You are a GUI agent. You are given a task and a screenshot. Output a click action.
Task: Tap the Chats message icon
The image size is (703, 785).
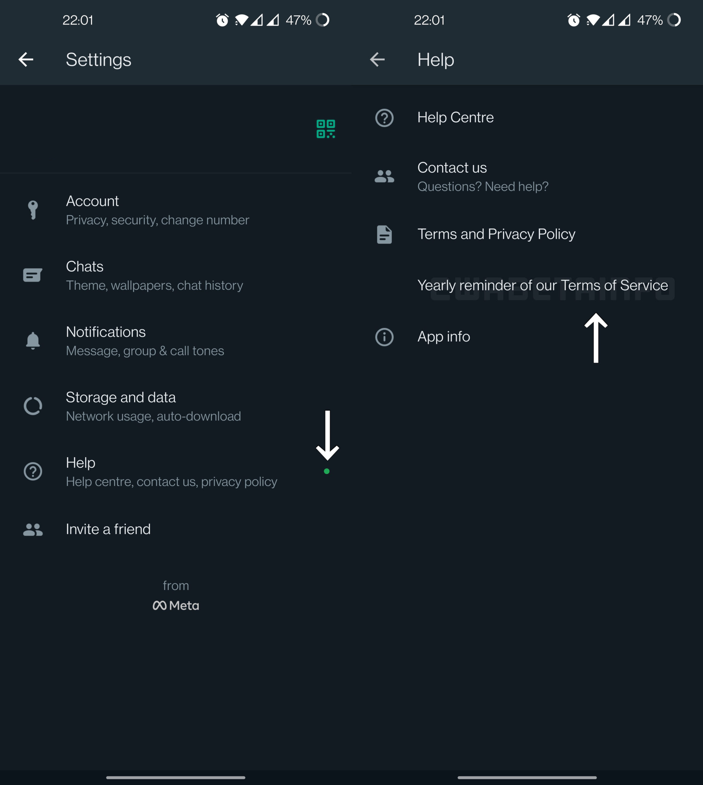click(33, 275)
